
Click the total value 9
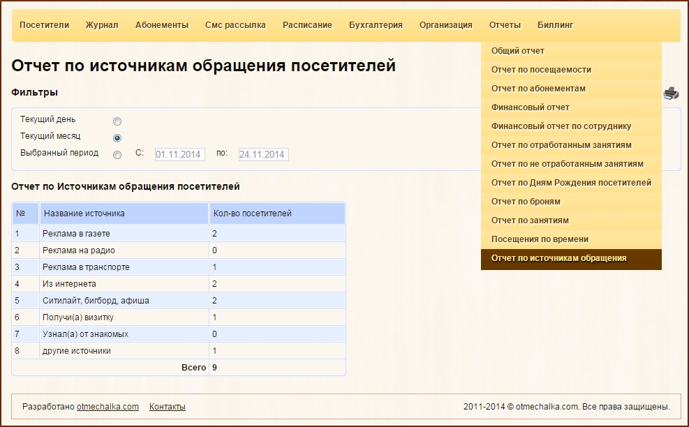pos(214,368)
